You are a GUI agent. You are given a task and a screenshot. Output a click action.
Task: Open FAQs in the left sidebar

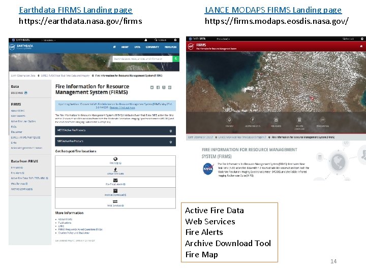pyautogui.click(x=14, y=127)
